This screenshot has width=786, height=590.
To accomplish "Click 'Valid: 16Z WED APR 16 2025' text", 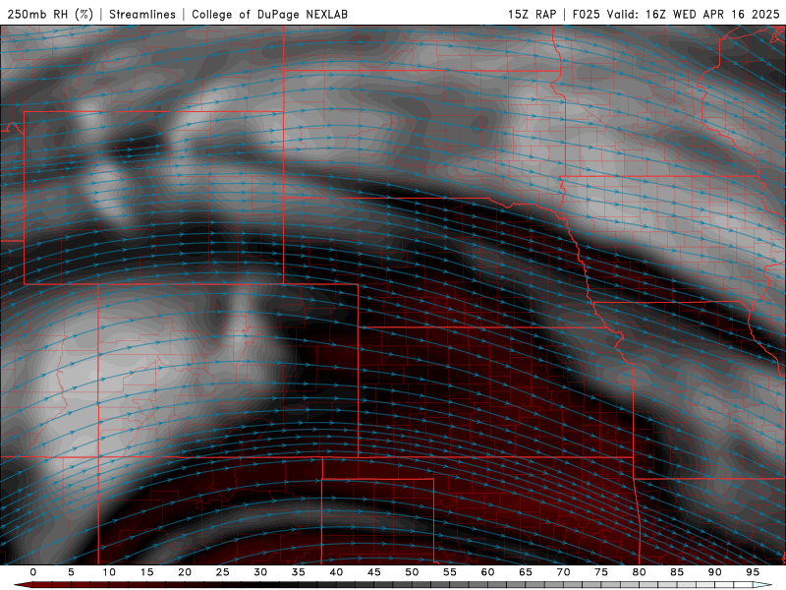I will coord(694,14).
